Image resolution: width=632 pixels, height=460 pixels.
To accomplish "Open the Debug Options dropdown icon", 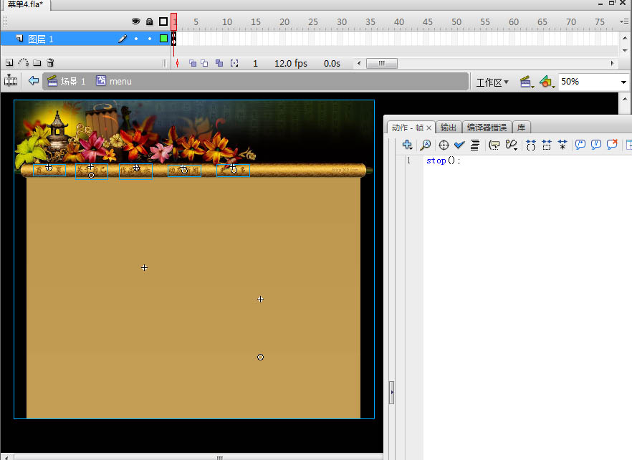I will pos(512,145).
